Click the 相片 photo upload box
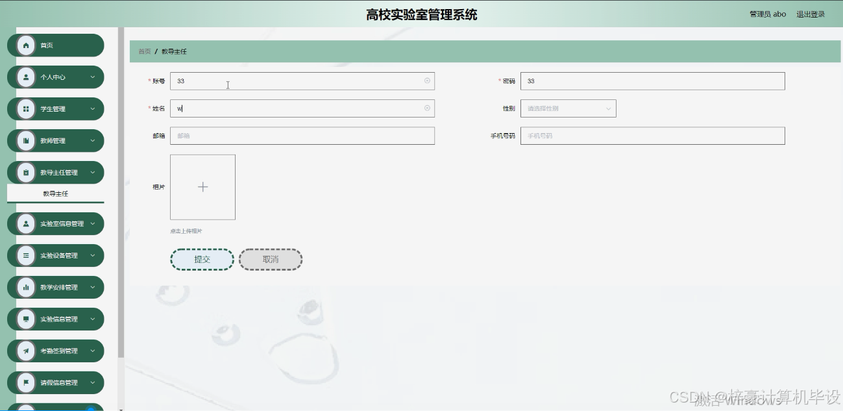The width and height of the screenshot is (843, 411). [x=202, y=186]
